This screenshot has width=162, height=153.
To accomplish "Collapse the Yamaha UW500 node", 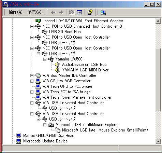I will coord(45,59).
